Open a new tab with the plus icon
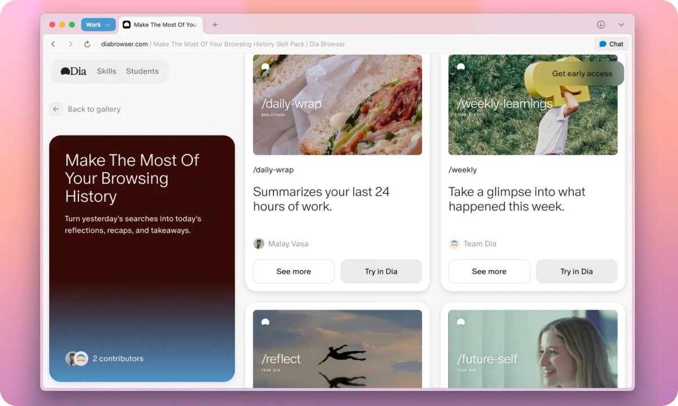 (215, 25)
